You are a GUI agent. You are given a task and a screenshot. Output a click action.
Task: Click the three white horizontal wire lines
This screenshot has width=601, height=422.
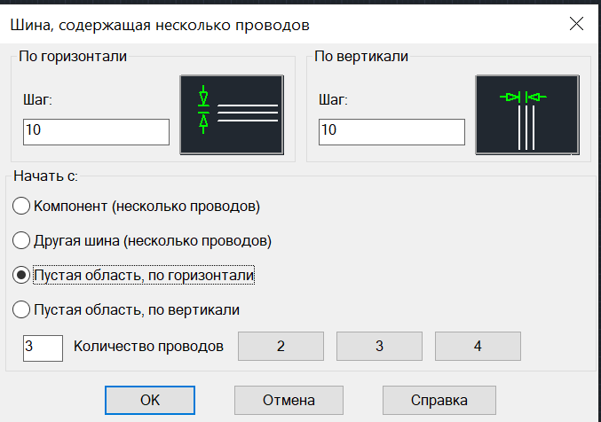click(x=248, y=113)
